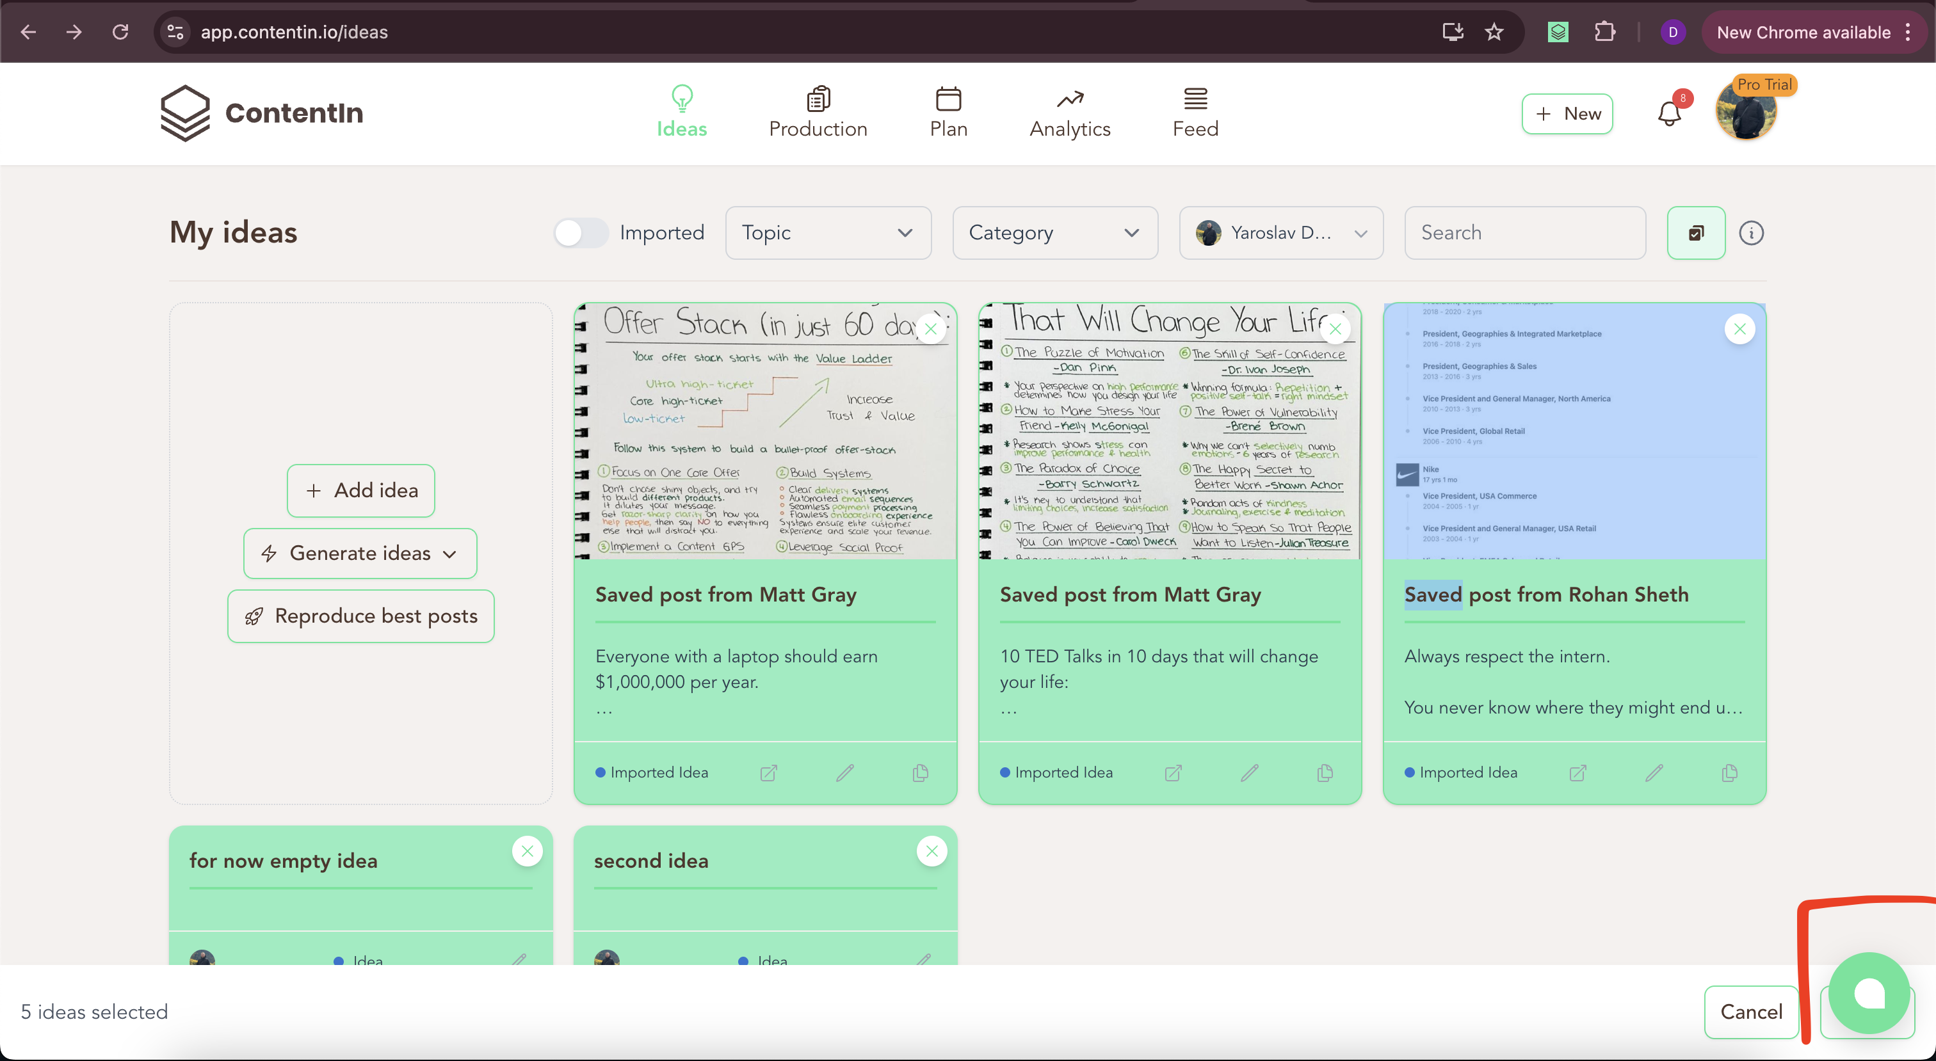Image resolution: width=1936 pixels, height=1061 pixels.
Task: Click the New button
Action: pos(1567,114)
